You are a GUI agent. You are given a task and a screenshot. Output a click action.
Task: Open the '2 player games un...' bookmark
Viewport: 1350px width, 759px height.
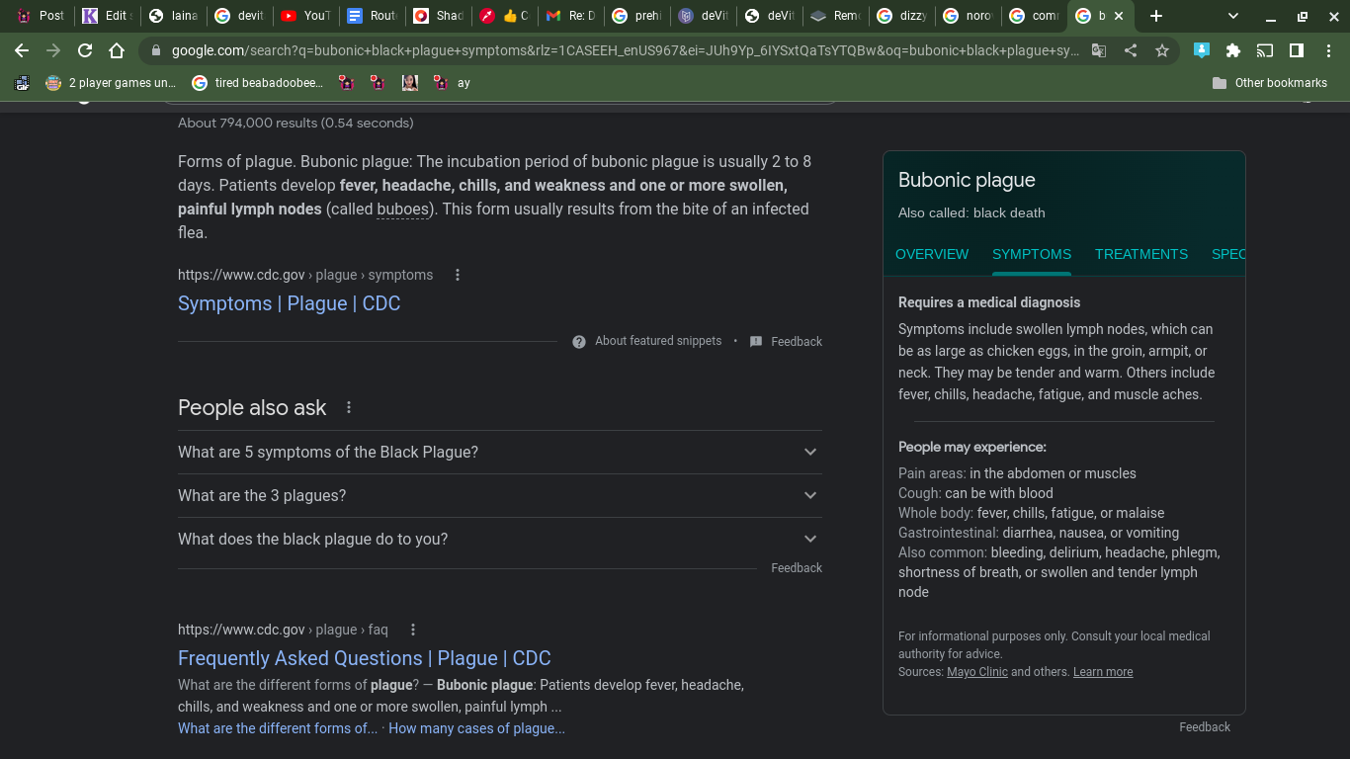[111, 83]
